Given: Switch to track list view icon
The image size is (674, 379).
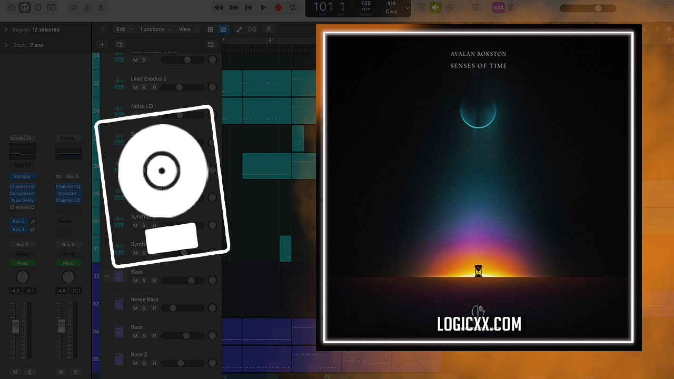Looking at the screenshot, I should (x=223, y=29).
